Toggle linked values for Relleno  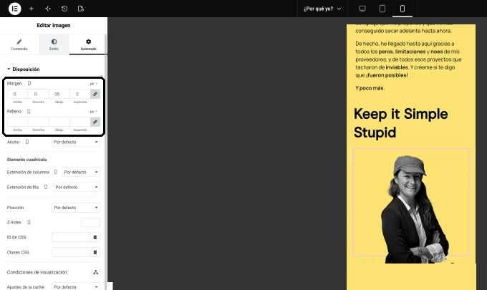[95, 122]
